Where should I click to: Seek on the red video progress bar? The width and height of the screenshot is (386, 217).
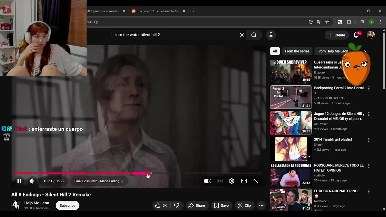point(138,173)
